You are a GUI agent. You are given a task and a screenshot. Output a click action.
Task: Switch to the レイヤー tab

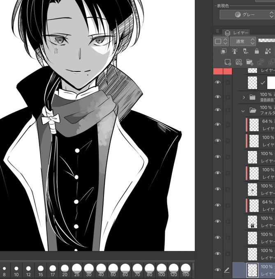click(x=236, y=33)
